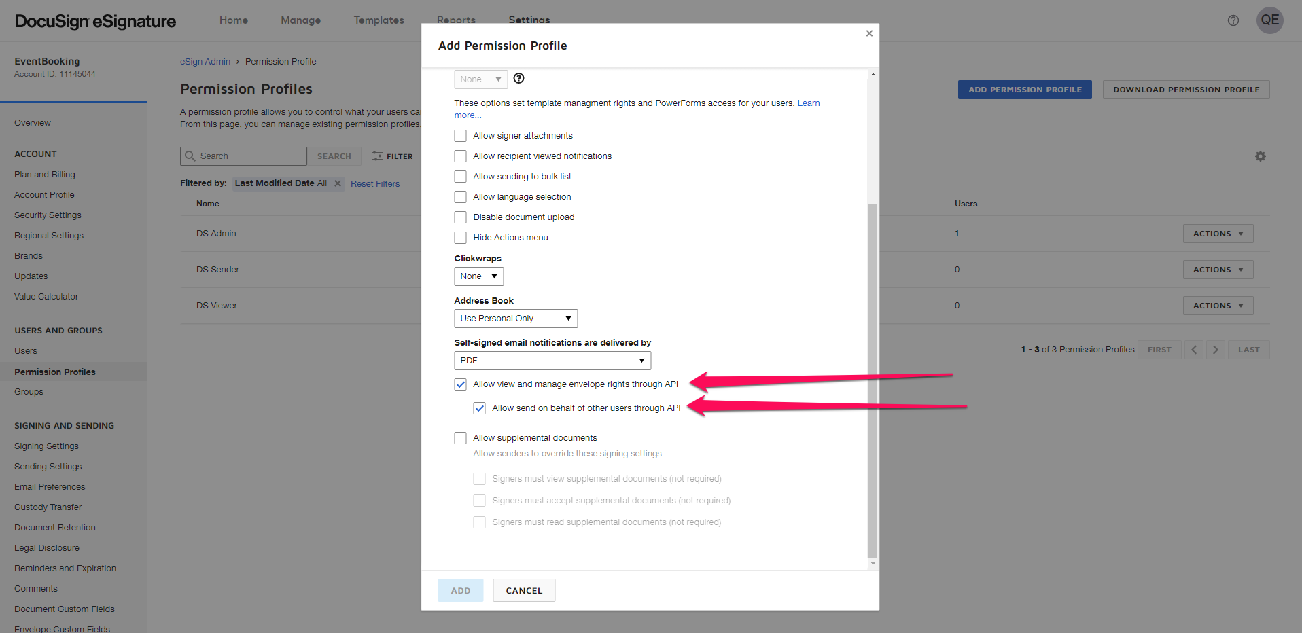
Task: Remove the Last Modified Date filter chip
Action: click(338, 183)
